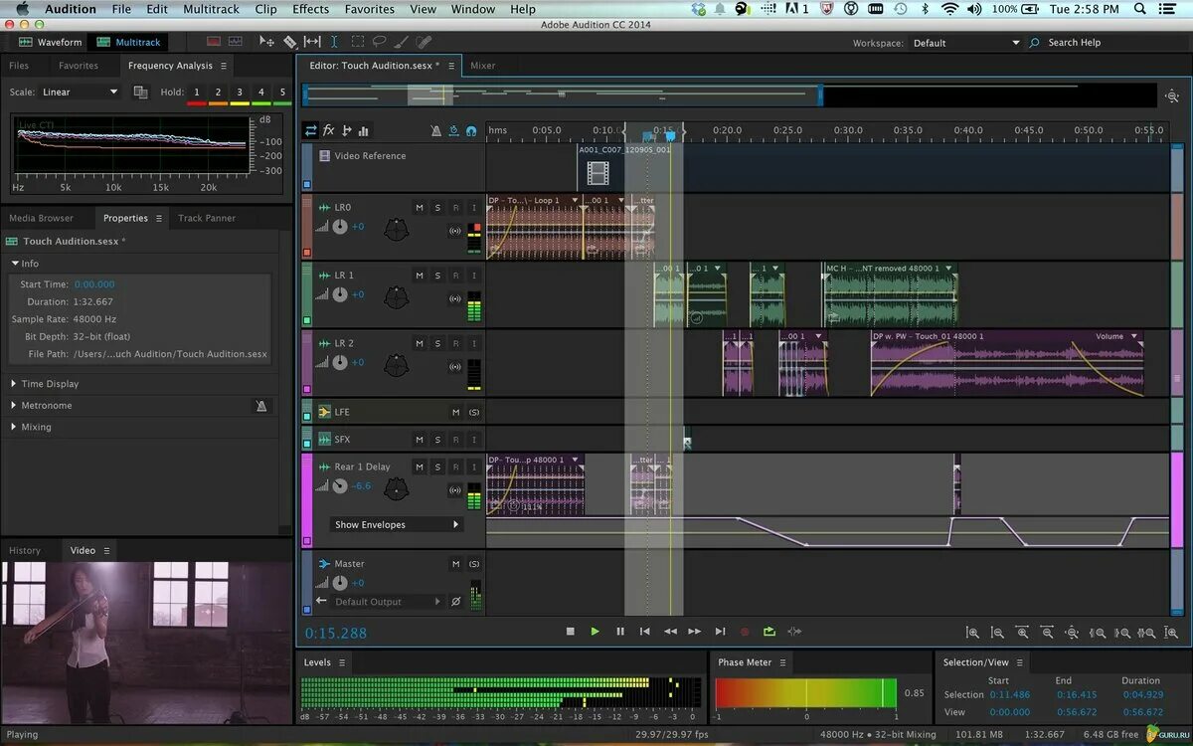Open the Effects menu

[310, 9]
